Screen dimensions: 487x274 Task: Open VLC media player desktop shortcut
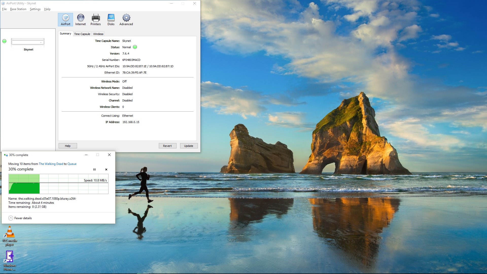coord(10,236)
